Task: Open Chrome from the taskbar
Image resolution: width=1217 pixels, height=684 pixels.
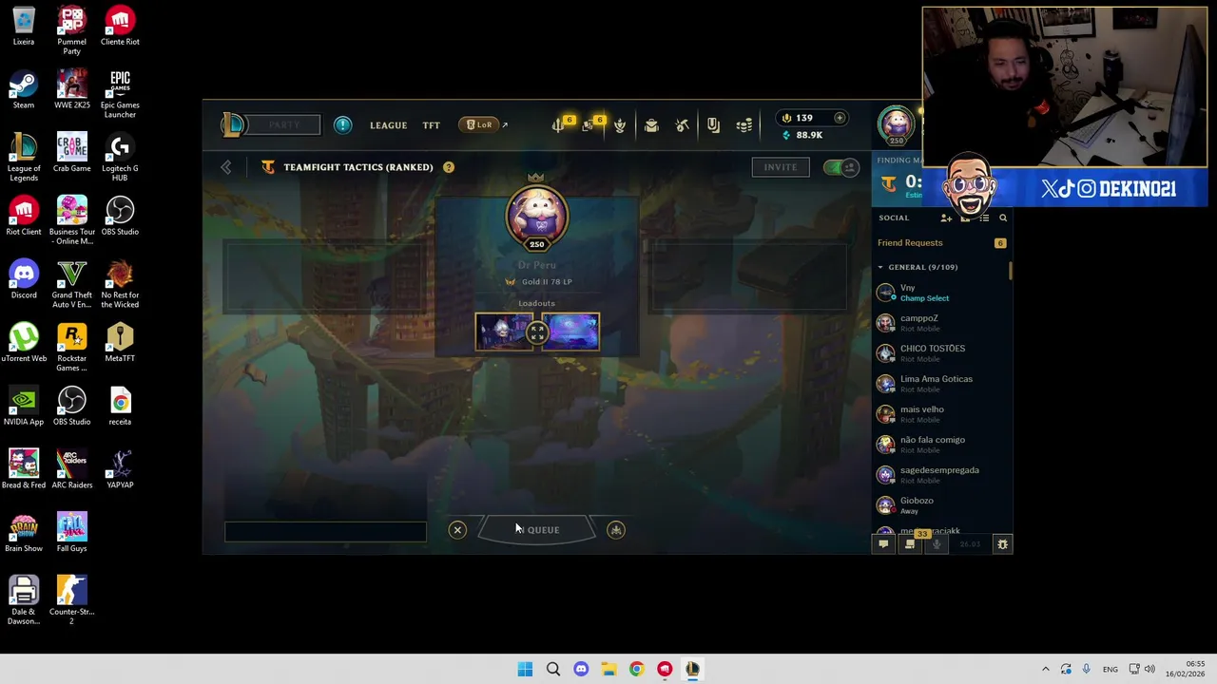Action: [636, 669]
